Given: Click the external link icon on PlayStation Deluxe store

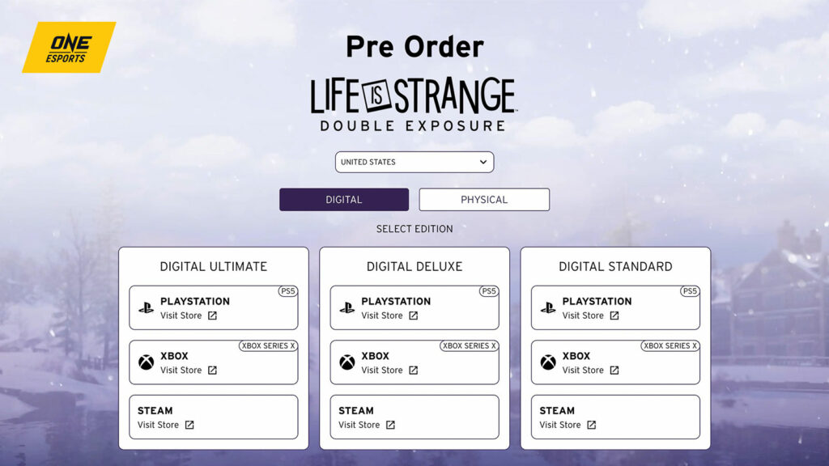Looking at the screenshot, I should tap(412, 316).
